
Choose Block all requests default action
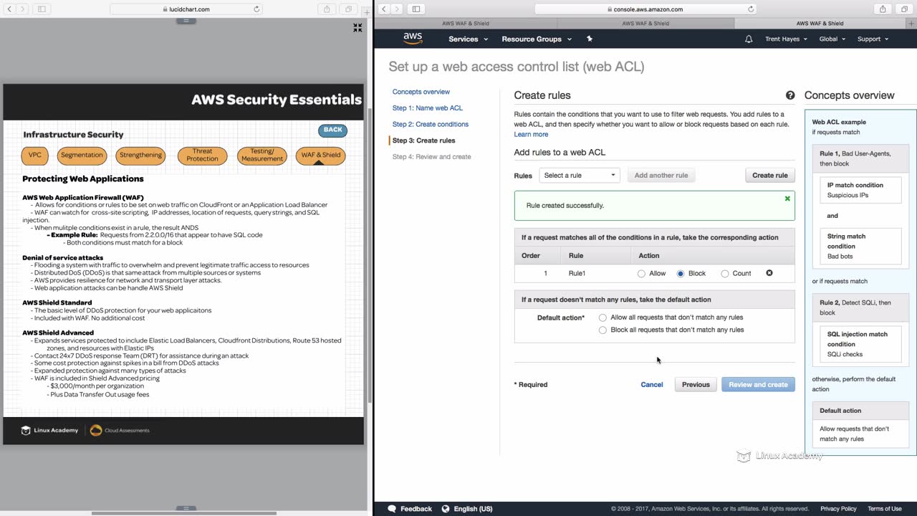tap(602, 330)
